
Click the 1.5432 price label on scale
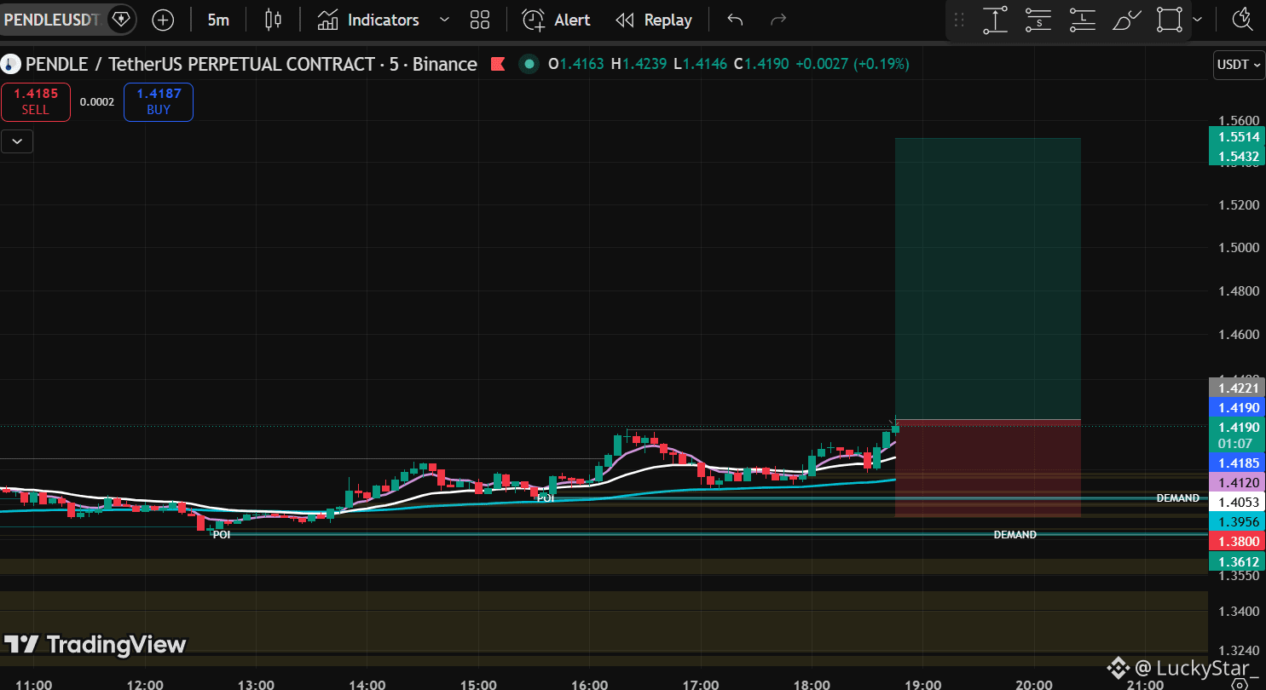click(1238, 156)
